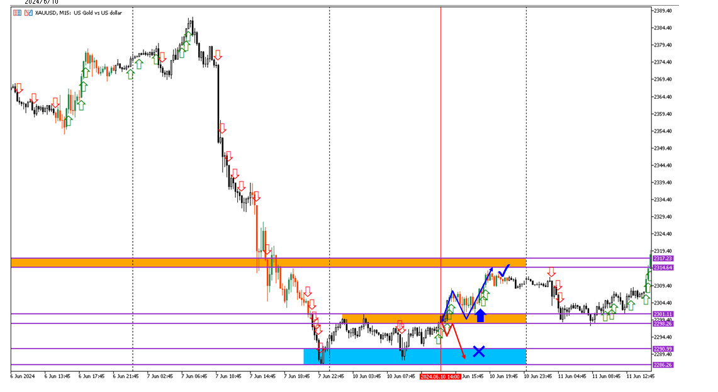
Task: Click the 2319.40 price on the scale
Action: [663, 251]
